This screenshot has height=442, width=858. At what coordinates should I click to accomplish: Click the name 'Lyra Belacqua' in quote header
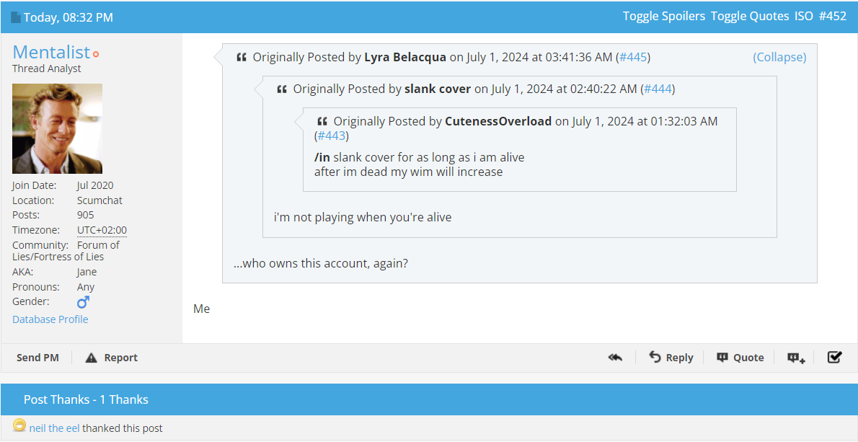(x=405, y=58)
